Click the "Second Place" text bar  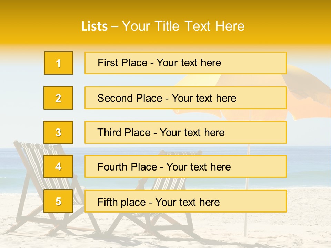pos(185,98)
